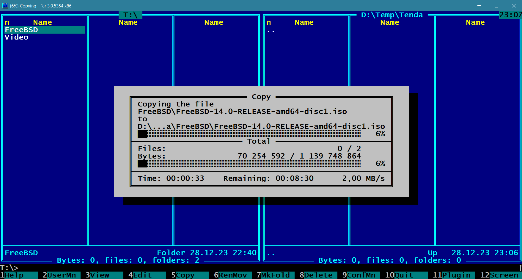Image resolution: width=522 pixels, height=279 pixels.
Task: Click the current file copy progress bar
Action: point(249,134)
